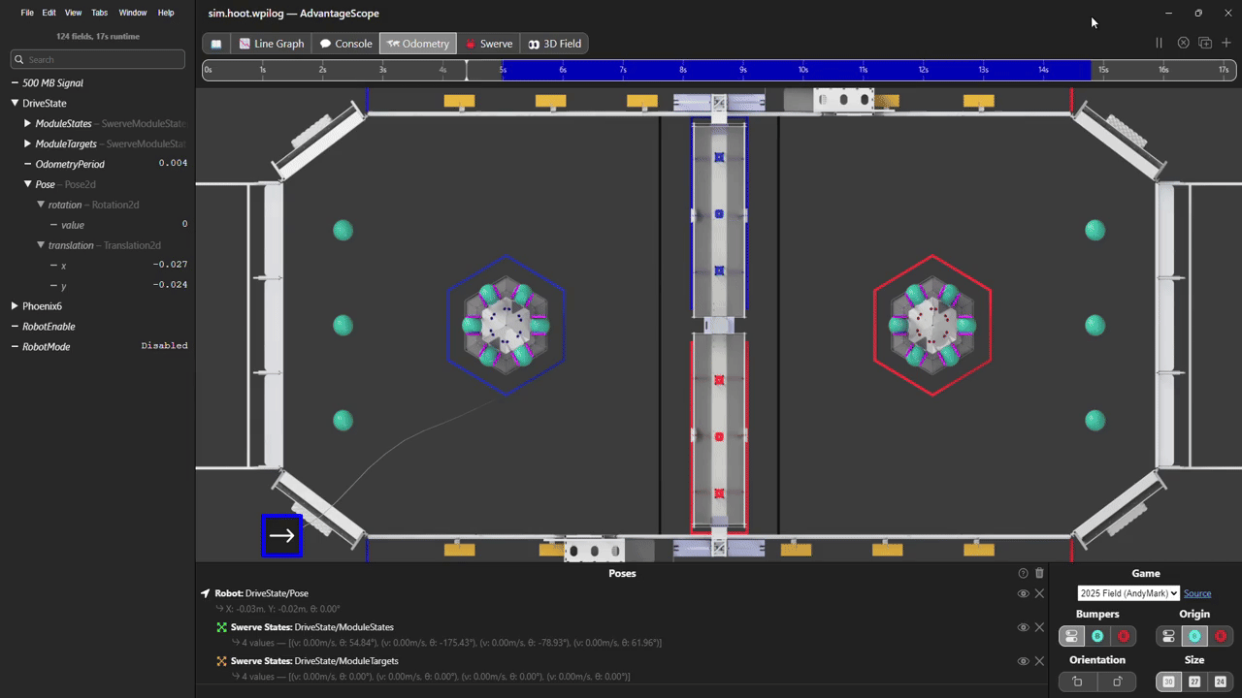Switch to the Line Graph tab

pyautogui.click(x=272, y=44)
